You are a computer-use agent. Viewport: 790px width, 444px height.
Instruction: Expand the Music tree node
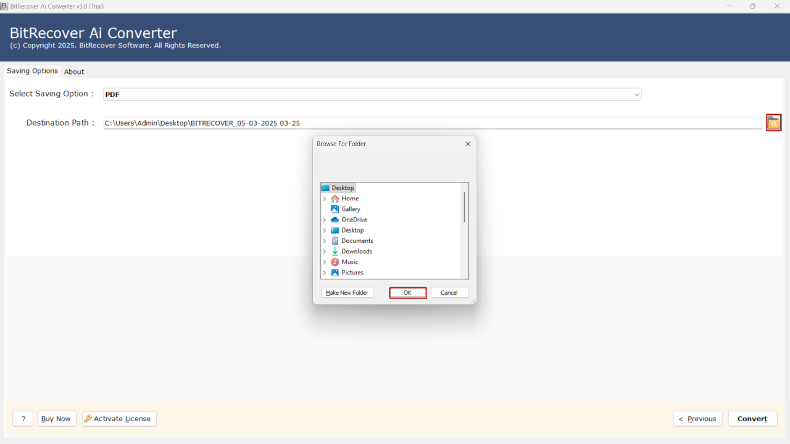(325, 262)
